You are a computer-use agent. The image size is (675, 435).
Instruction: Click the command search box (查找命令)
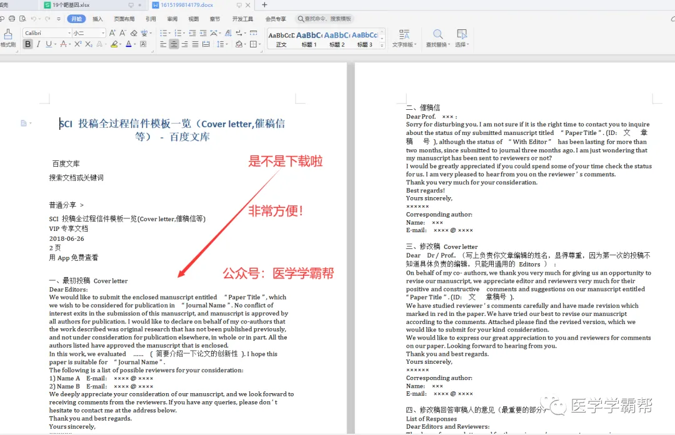[325, 19]
